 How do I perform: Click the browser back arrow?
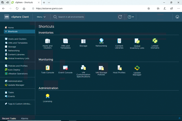coord(3,8)
